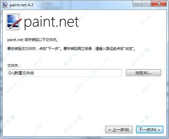The height and width of the screenshot is (139, 169).
Task: Click the large paint.net heading text
Action: (51, 22)
